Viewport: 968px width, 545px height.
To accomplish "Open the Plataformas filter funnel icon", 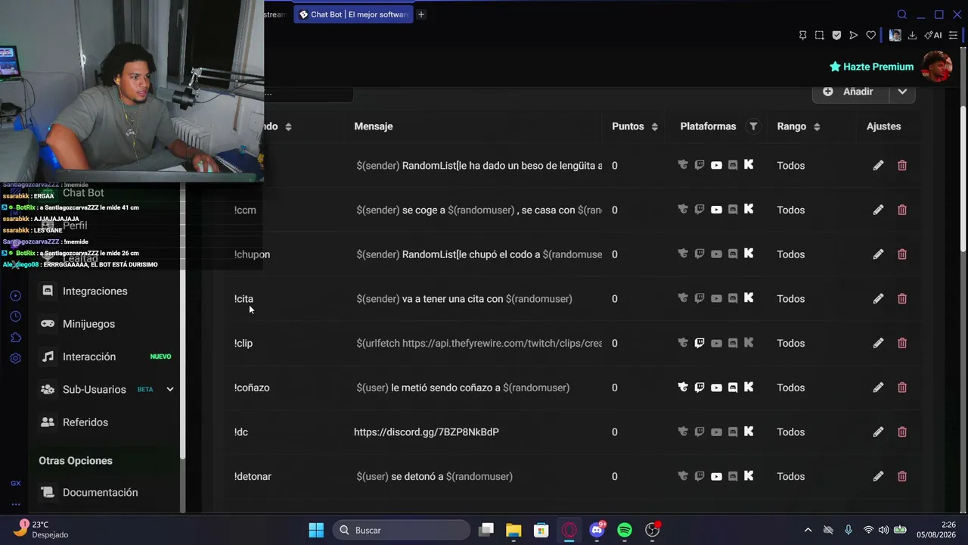I will click(x=753, y=126).
